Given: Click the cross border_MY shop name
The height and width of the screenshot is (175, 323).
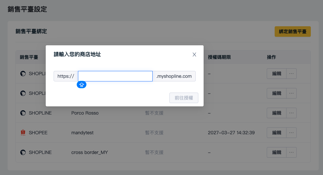Looking at the screenshot, I should (89, 152).
